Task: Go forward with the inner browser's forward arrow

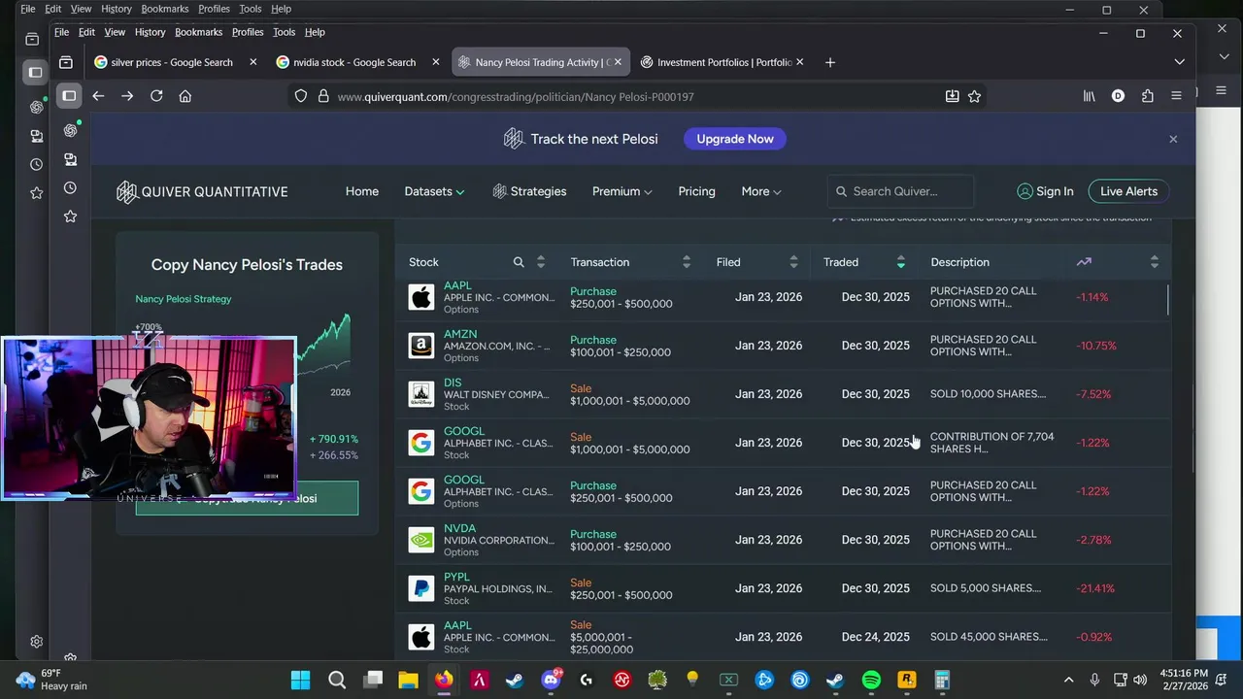Action: (127, 96)
